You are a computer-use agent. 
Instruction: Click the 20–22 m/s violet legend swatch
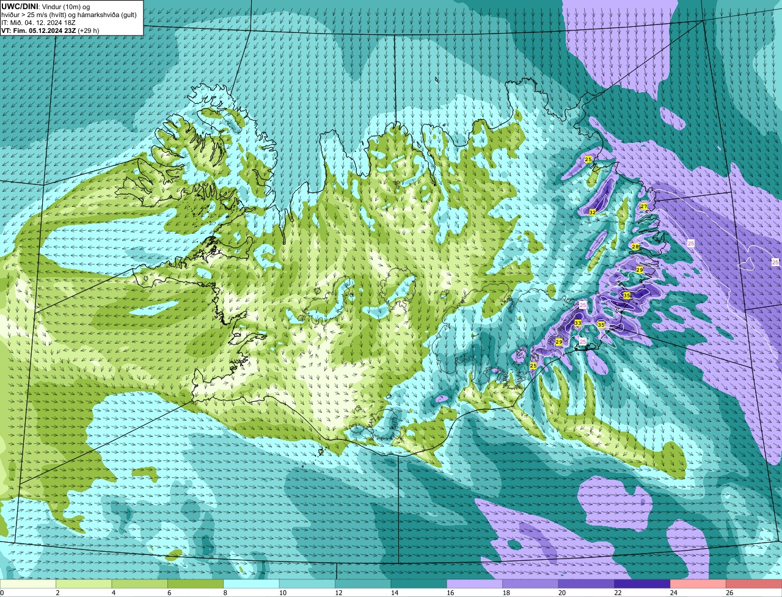(586, 584)
